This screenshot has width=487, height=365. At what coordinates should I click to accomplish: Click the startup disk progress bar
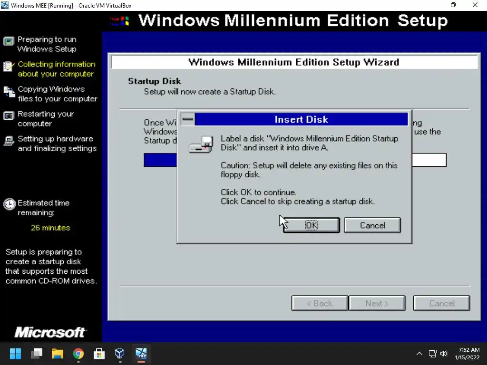(295, 160)
